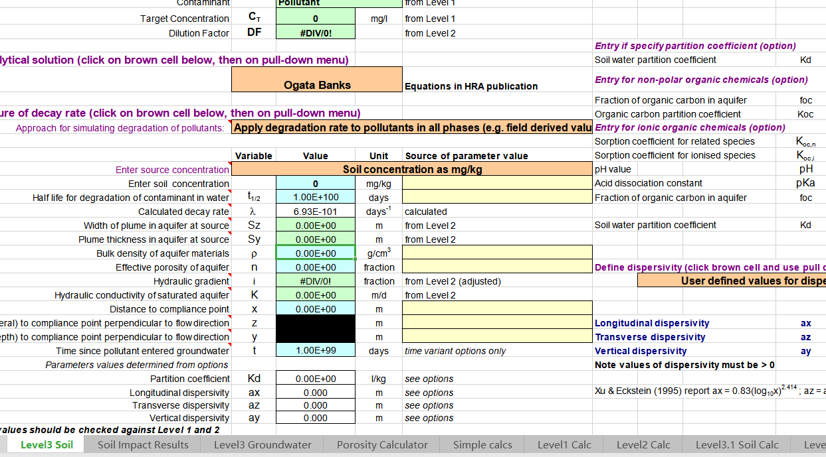
Task: Select the hydraulic conductivity K value cell
Action: [316, 295]
